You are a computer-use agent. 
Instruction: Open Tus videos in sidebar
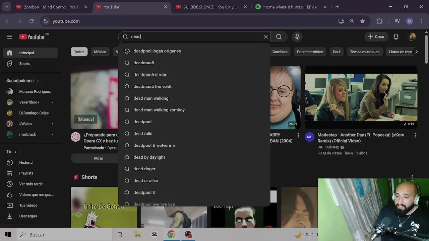(30, 205)
